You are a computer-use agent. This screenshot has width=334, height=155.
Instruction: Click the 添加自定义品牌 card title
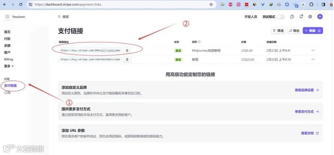click(x=74, y=87)
